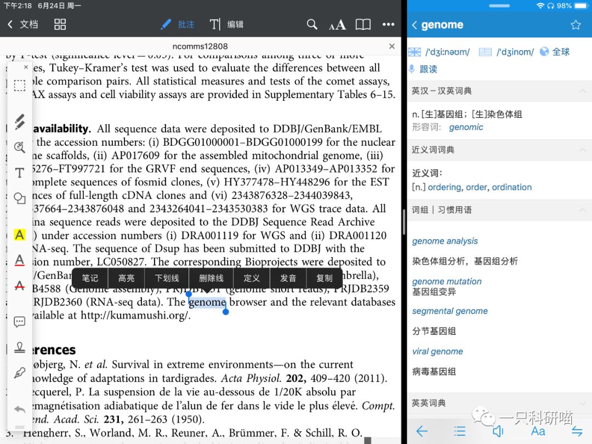Screen dimensions: 592x444
Task: Close the ncomms12808 document tab
Action: click(x=392, y=46)
